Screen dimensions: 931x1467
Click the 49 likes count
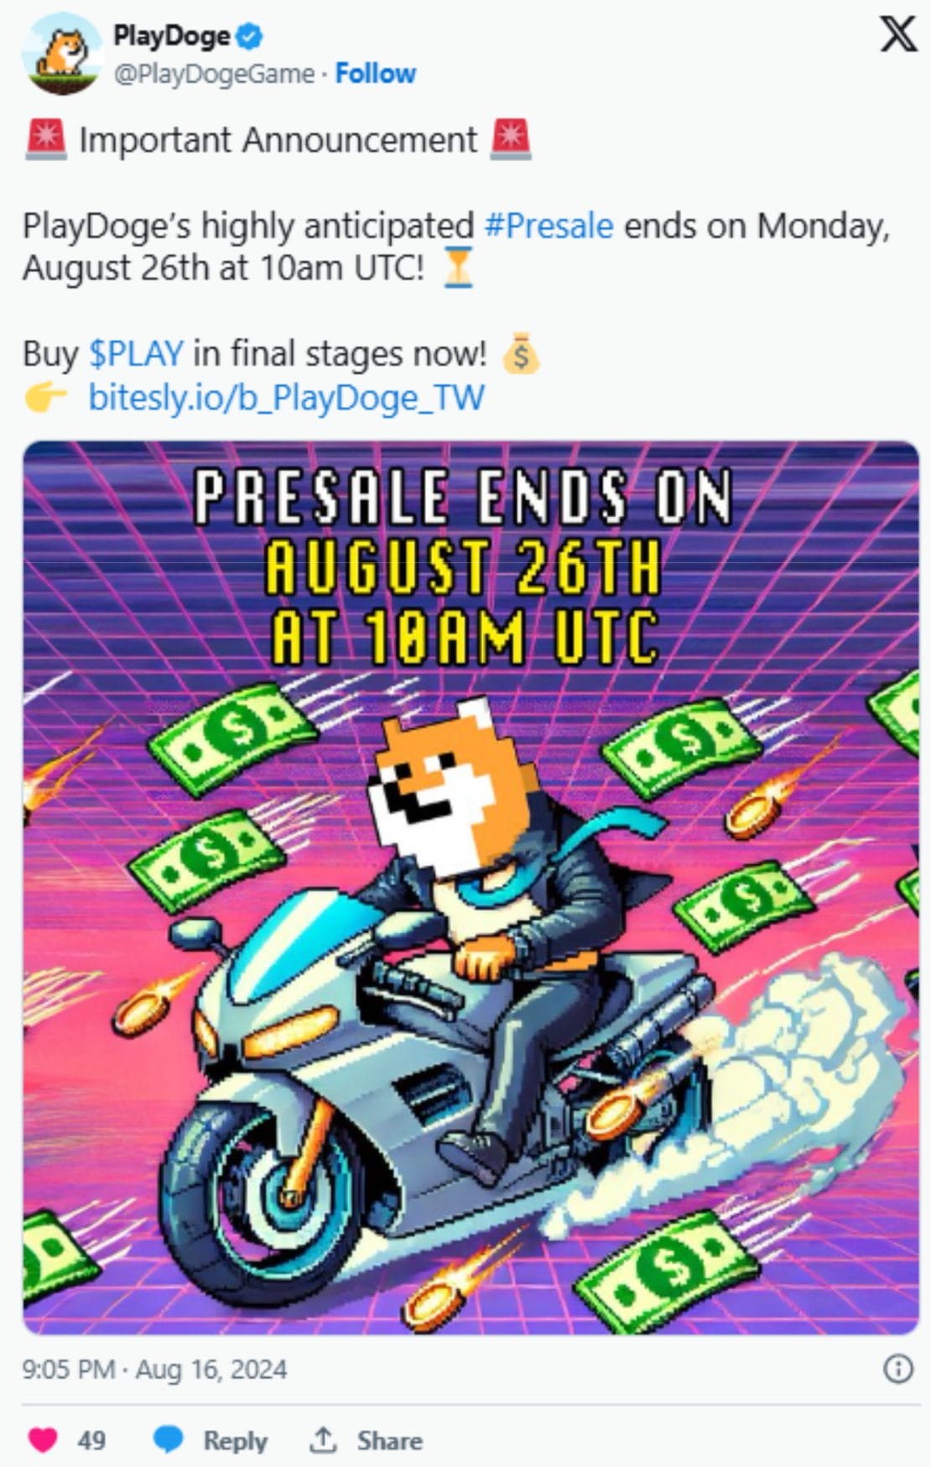coord(91,1440)
